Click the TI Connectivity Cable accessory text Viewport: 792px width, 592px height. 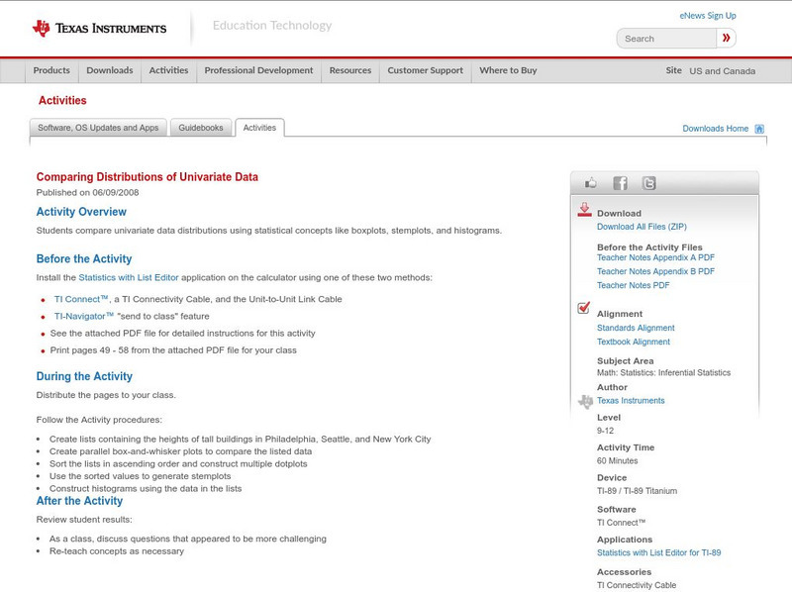(x=637, y=585)
